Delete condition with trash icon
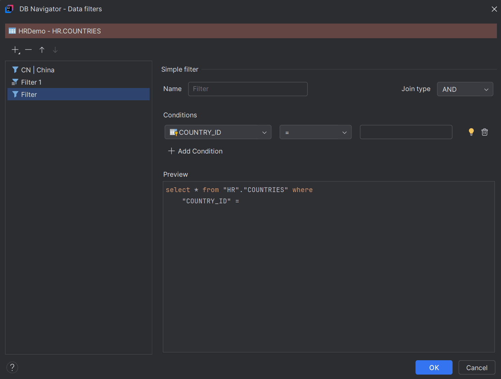The width and height of the screenshot is (501, 379). (485, 132)
